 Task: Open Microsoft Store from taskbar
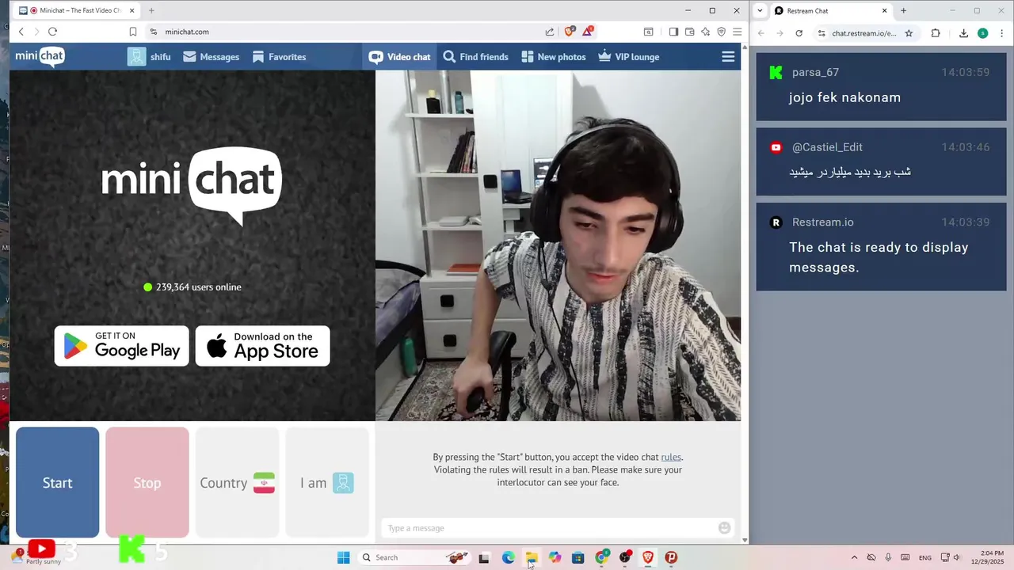point(578,557)
